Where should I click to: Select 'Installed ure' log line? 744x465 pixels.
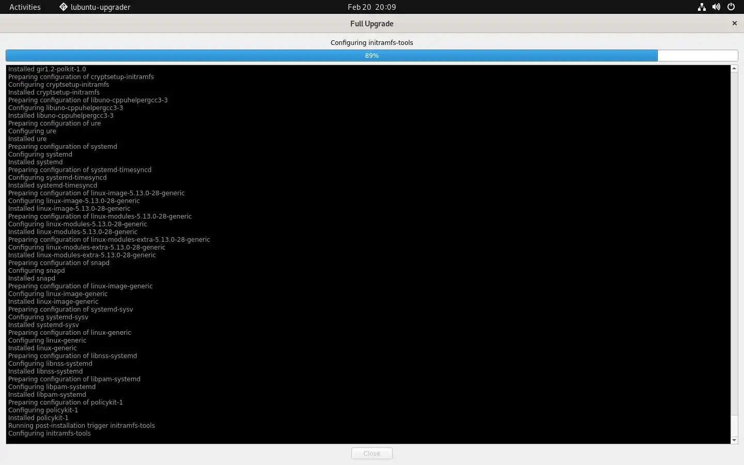pyautogui.click(x=27, y=138)
